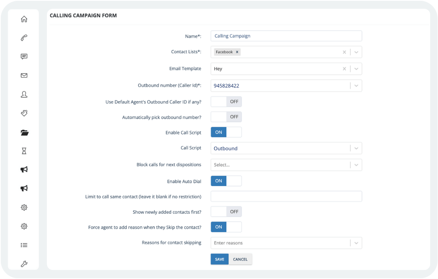Expand the Call Script dropdown
Viewport: 438px width, 279px height.
357,149
